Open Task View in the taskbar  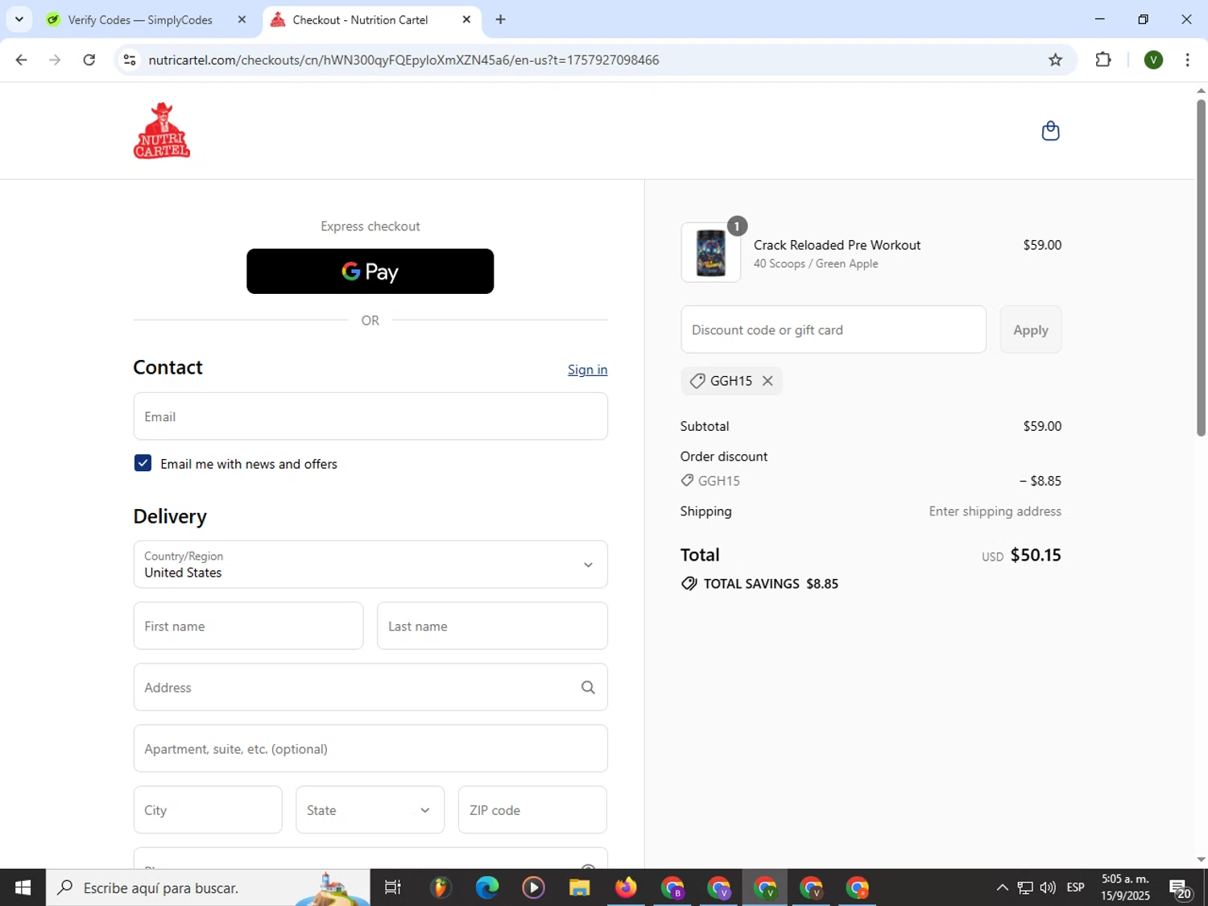[393, 887]
